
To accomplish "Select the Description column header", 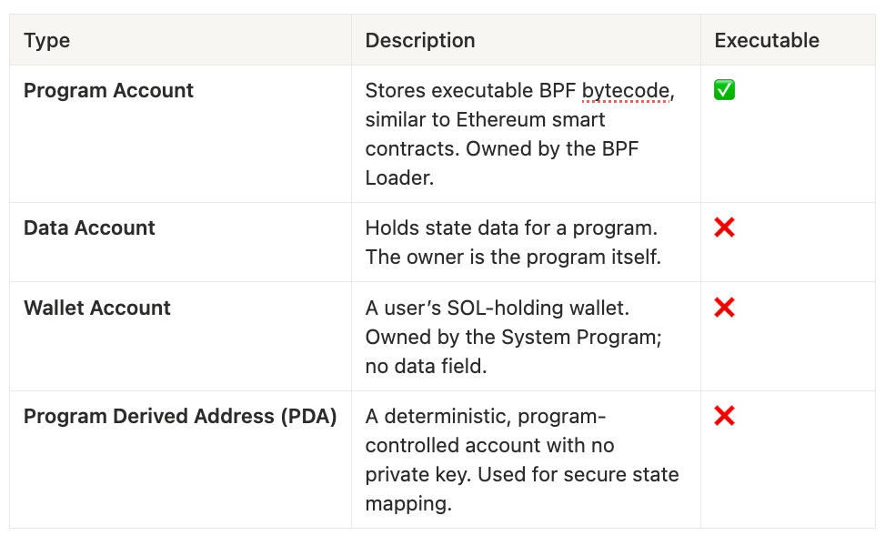I will point(419,40).
